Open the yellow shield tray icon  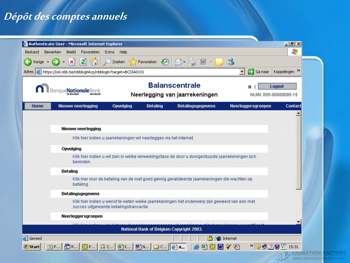point(258,247)
